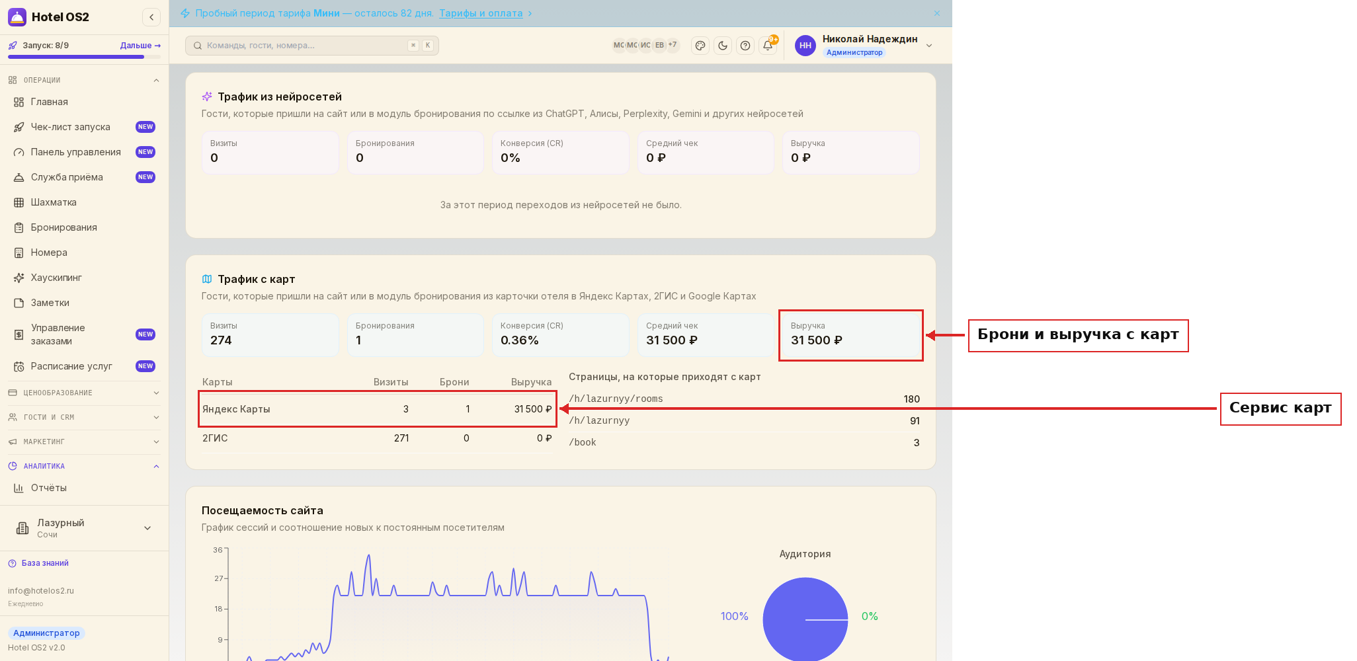Screen dimensions: 1357x661
Task: Click the Дальше launch link
Action: coord(140,46)
